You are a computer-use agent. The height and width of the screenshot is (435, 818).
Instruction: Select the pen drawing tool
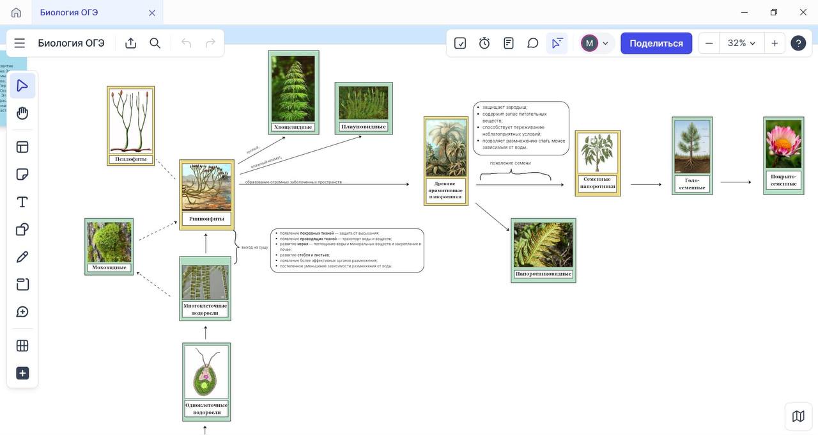[22, 257]
